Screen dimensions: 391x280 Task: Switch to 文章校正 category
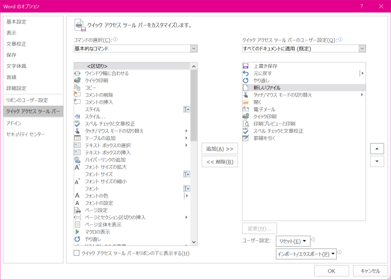pos(33,44)
